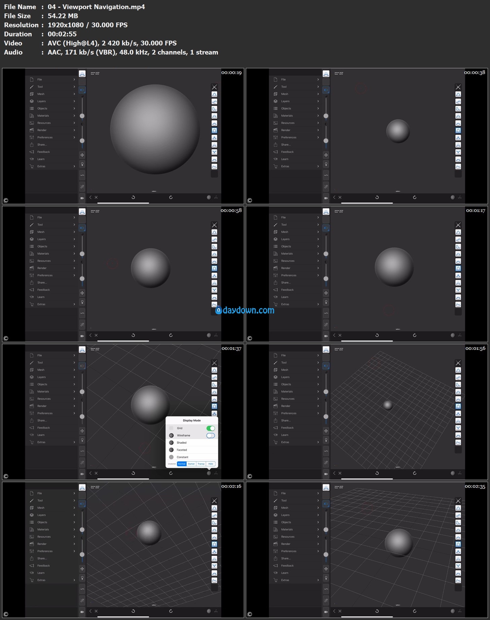Click the frame-object icon in 00:00:58 frame
Image resolution: width=490 pixels, height=620 pixels.
[96, 335]
